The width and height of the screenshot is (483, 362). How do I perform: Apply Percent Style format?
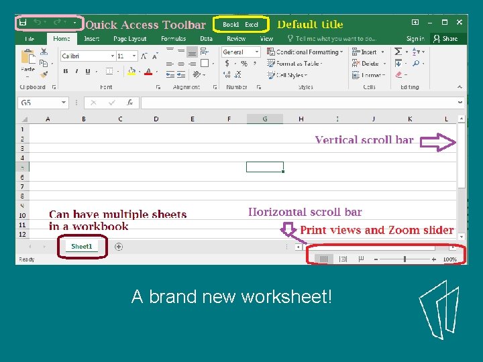pos(244,64)
